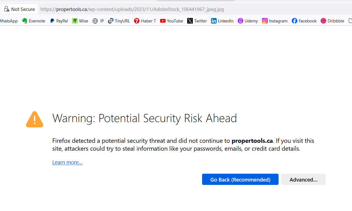The width and height of the screenshot is (352, 211).
Task: Click the propertools.ca URL address field
Action: pos(193,9)
